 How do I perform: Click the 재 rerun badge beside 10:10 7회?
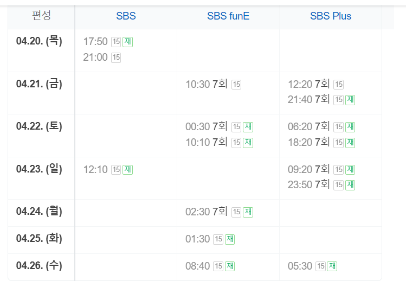pyautogui.click(x=248, y=143)
